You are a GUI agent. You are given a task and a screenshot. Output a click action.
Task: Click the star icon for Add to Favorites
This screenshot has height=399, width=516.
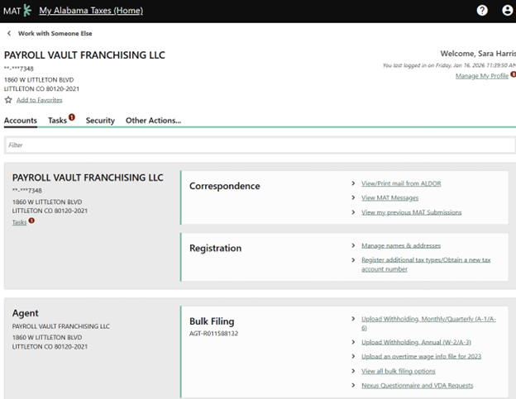pyautogui.click(x=8, y=100)
